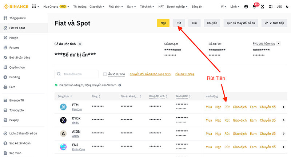Click the Sao kê tài khoản icon
Screen dimensions: 291x157
[x=5, y=143]
